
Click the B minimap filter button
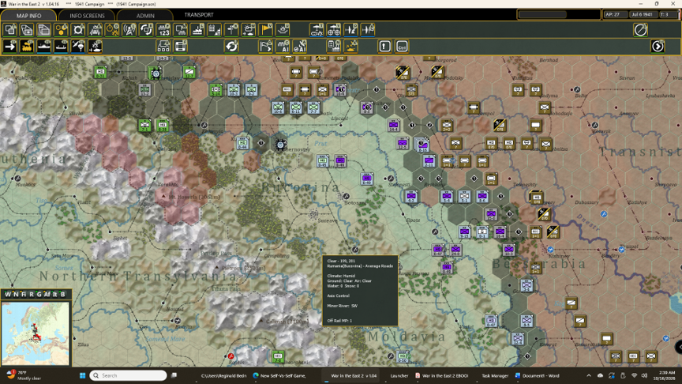pos(63,294)
